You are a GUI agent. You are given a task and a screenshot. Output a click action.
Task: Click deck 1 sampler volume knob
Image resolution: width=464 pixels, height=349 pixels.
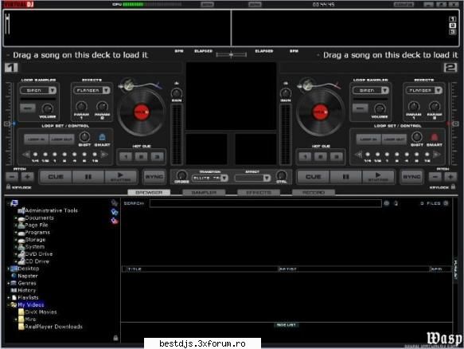47,108
